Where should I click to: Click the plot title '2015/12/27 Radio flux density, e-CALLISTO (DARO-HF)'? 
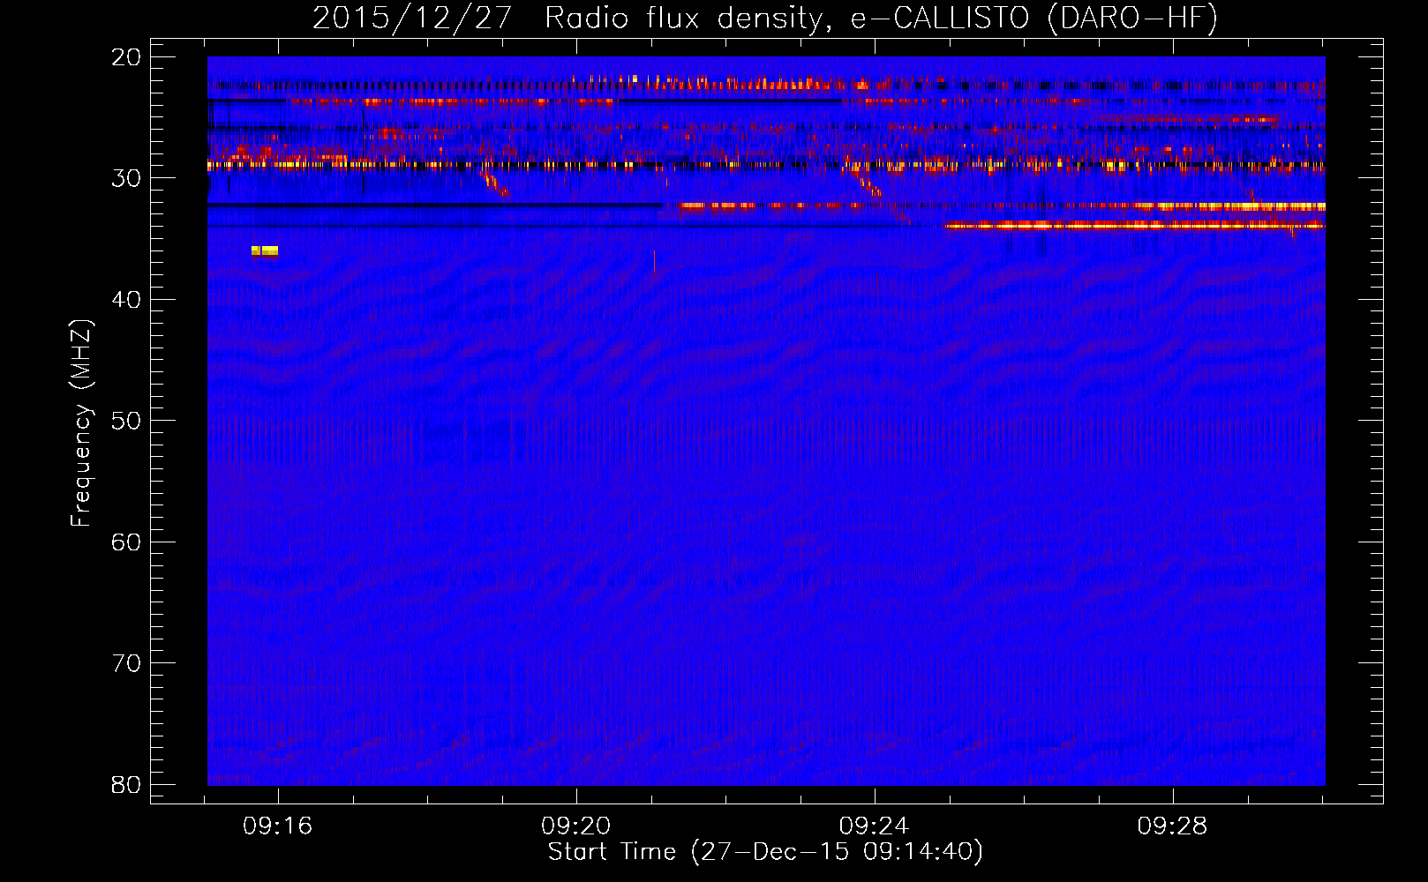tap(765, 19)
